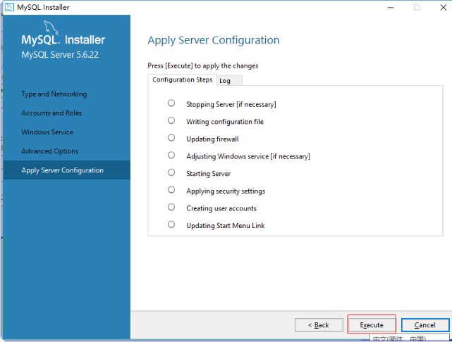
Task: Open Type and Networking step in sidebar
Action: coord(54,94)
